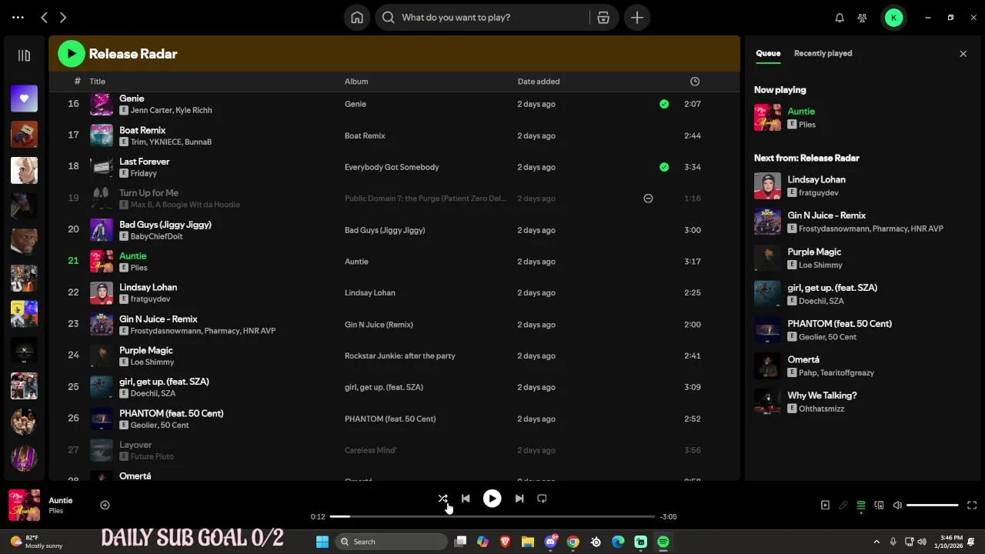Open Discord from taskbar
Image resolution: width=985 pixels, height=554 pixels.
[551, 542]
